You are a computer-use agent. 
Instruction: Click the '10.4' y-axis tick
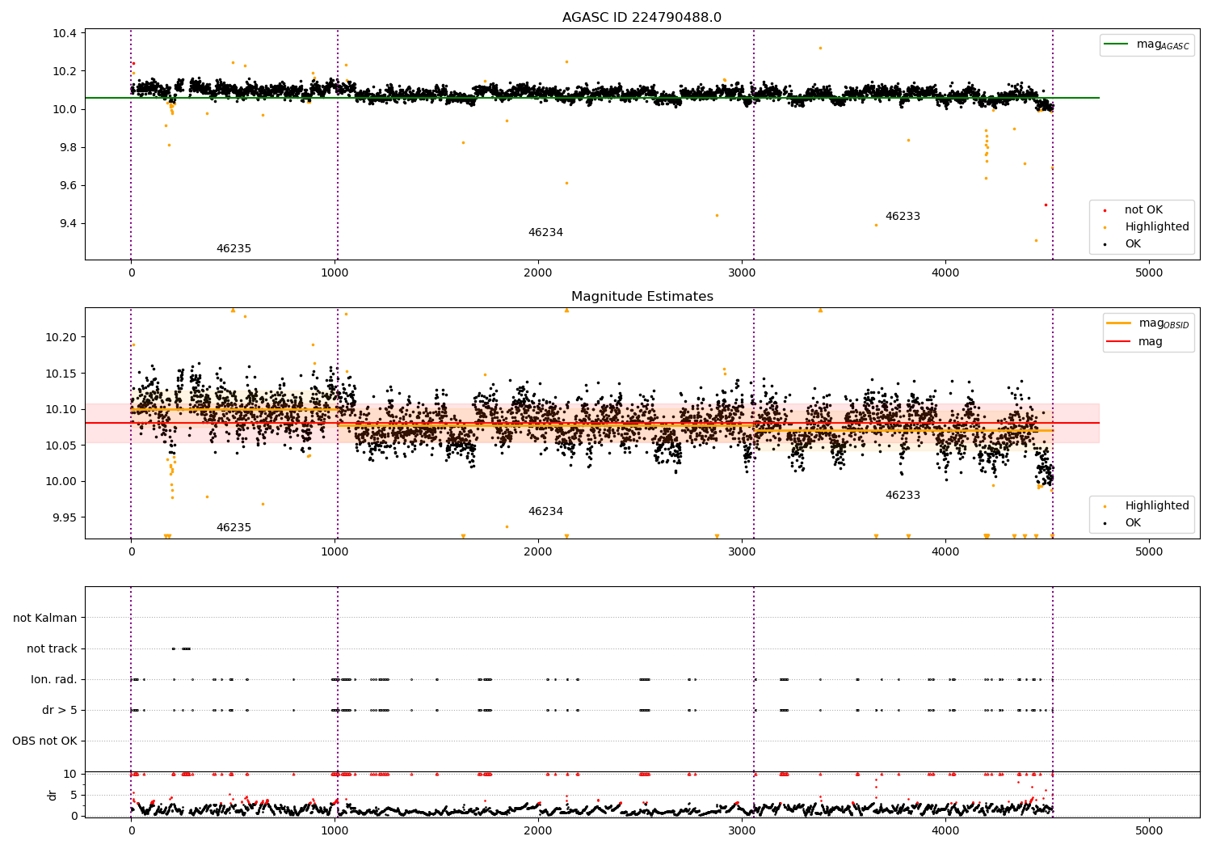tap(65, 33)
